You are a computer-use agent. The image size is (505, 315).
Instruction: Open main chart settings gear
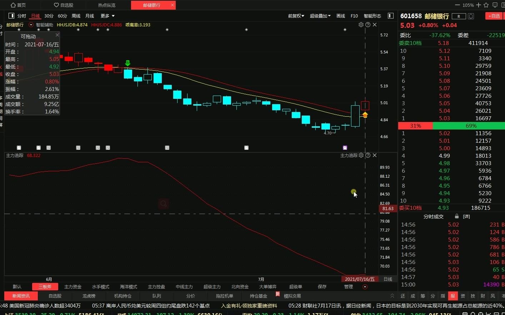[361, 25]
